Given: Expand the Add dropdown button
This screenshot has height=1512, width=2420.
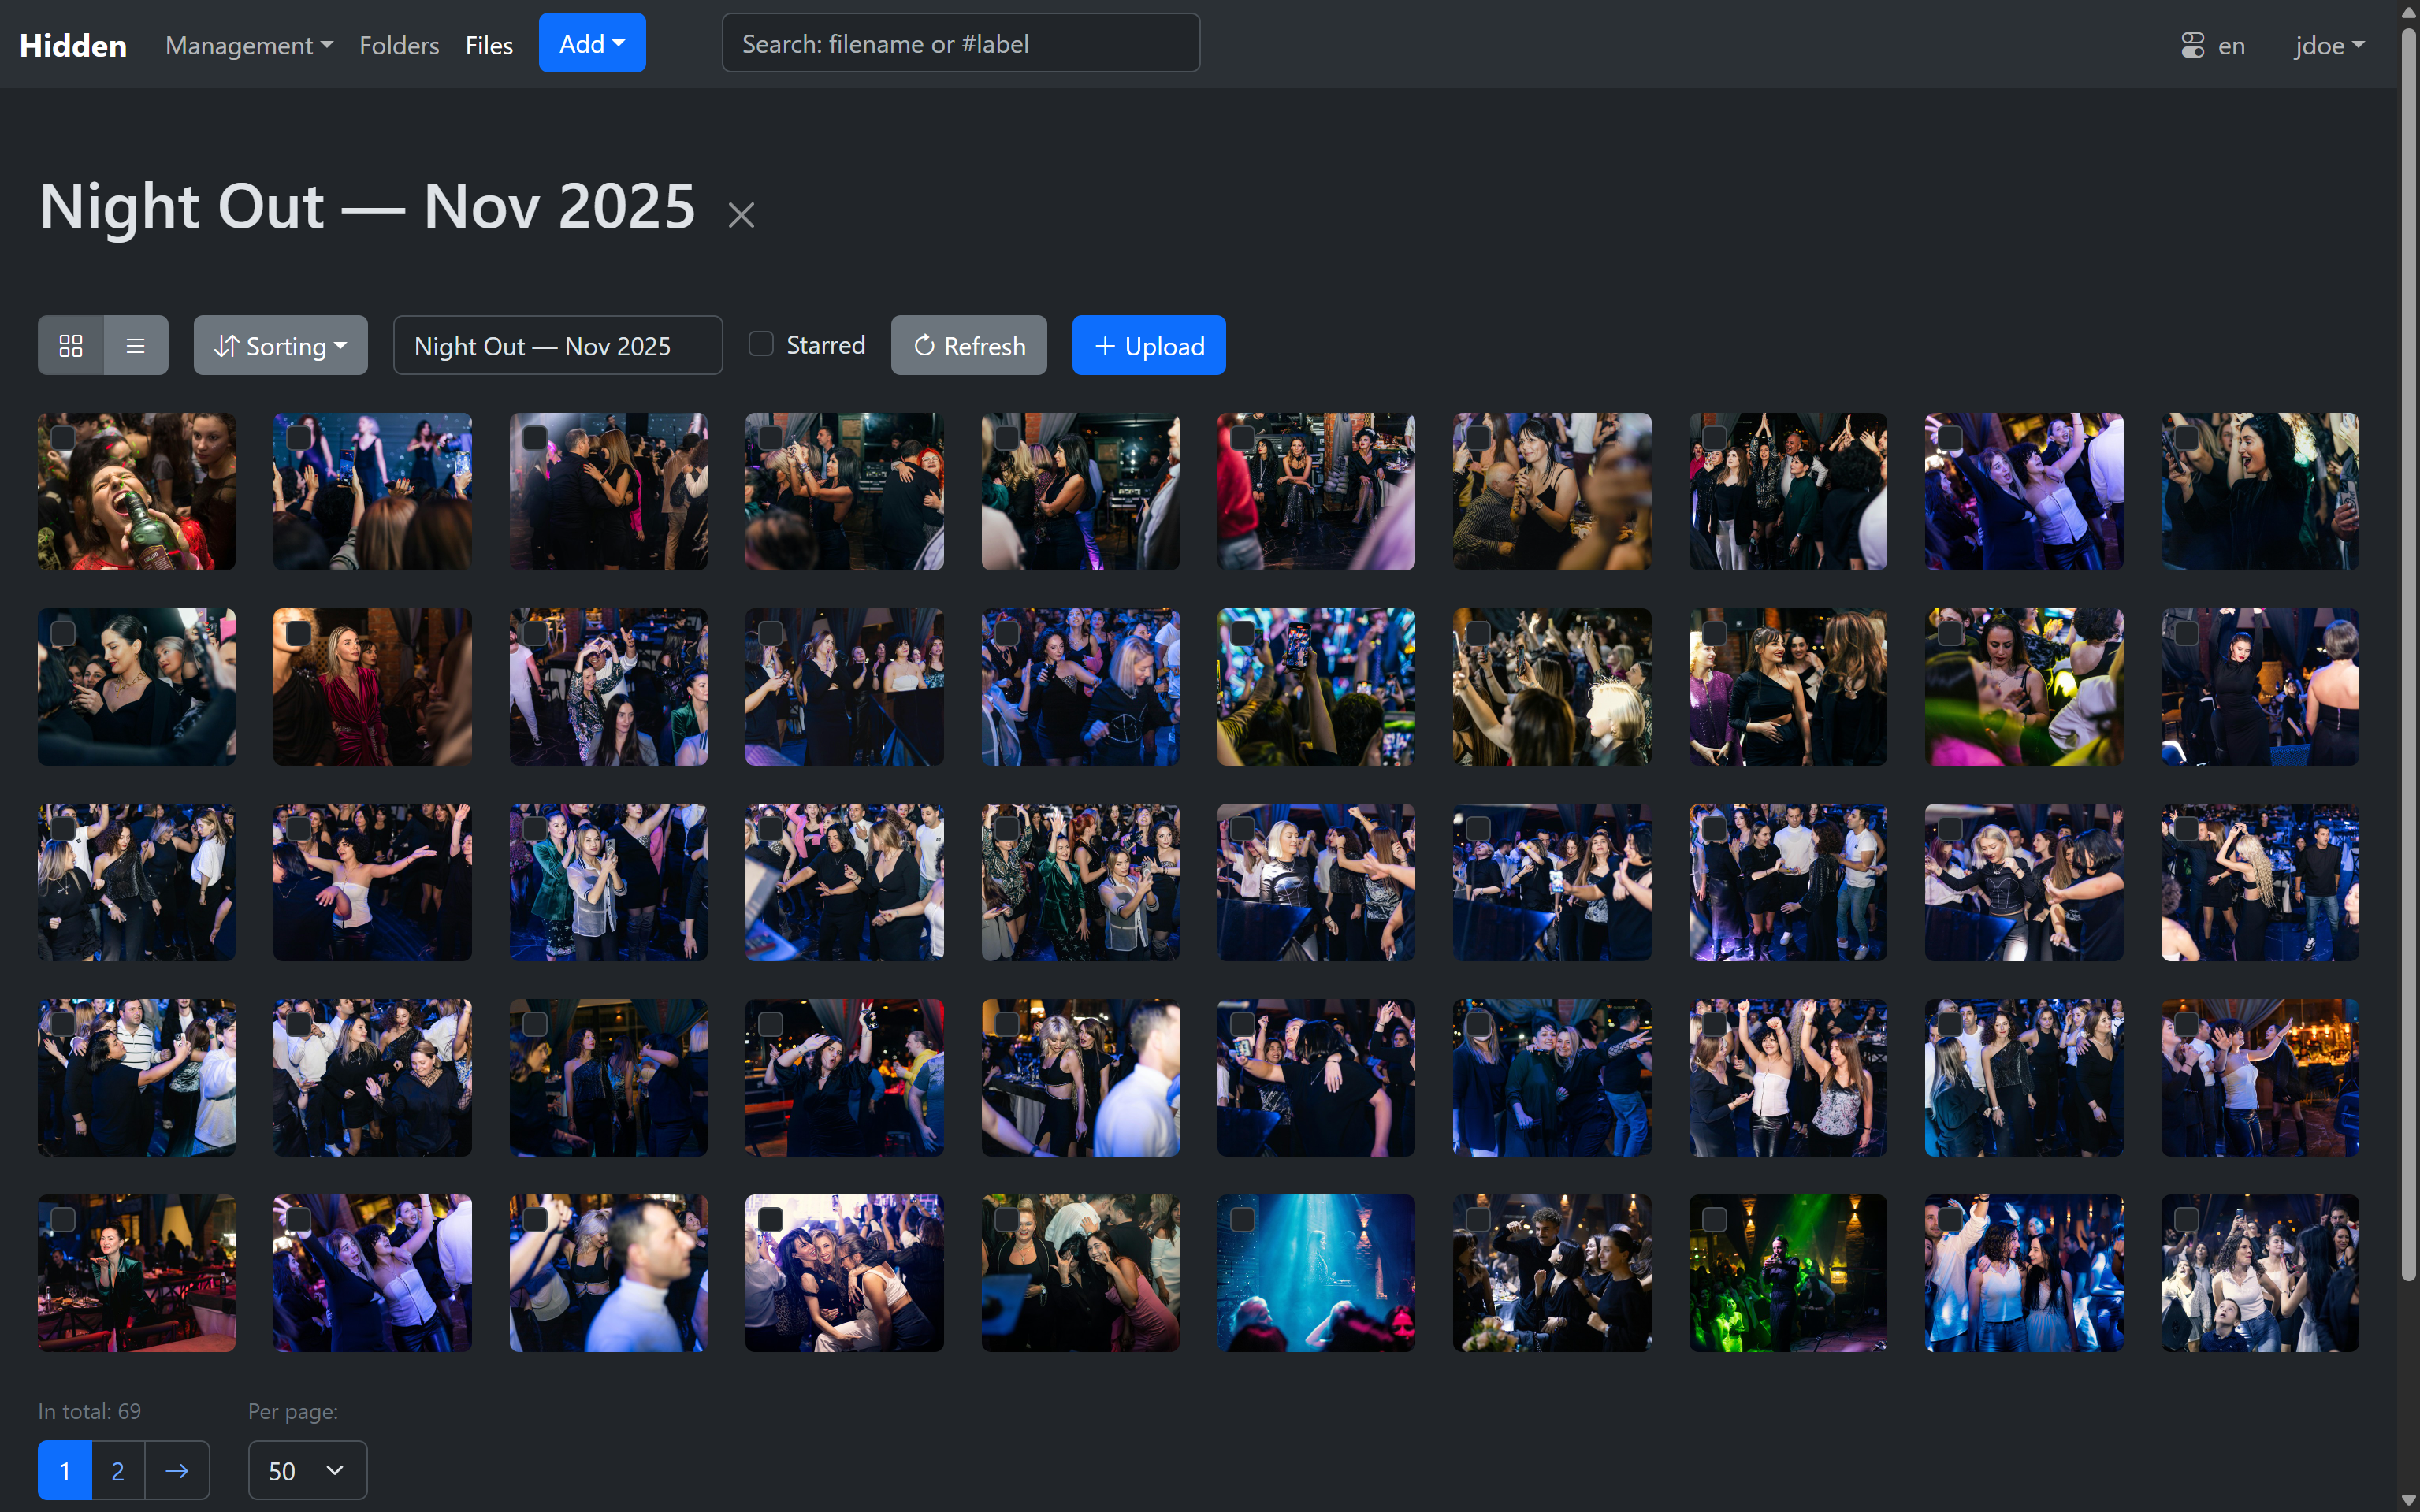Looking at the screenshot, I should [x=591, y=43].
